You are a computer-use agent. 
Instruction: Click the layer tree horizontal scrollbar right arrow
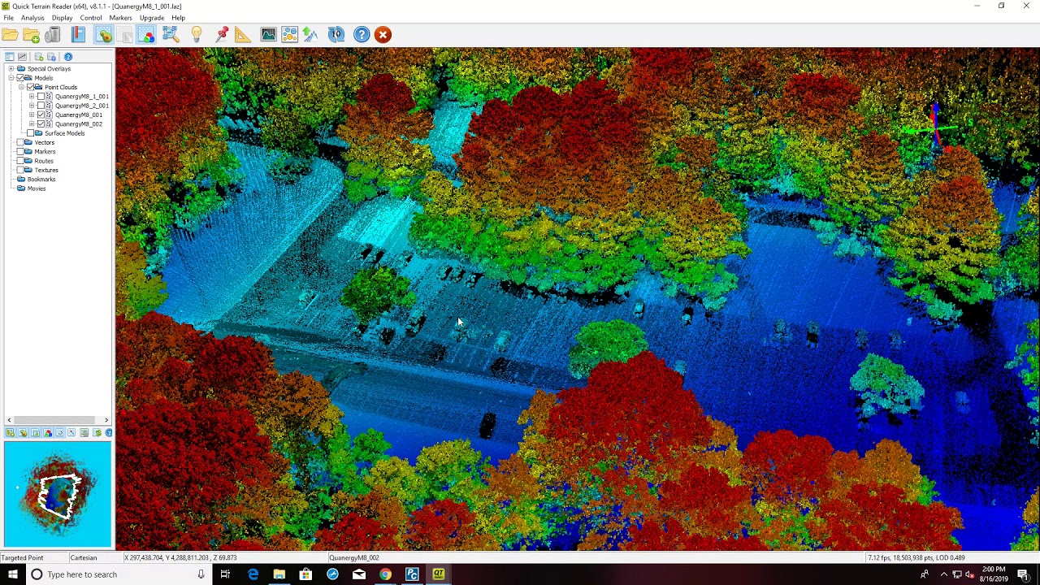(x=106, y=420)
